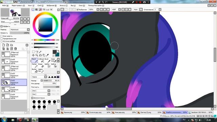This screenshot has width=217, height=122.
Task: Create a new linework vector layer
Action: pyautogui.click(x=7, y=45)
